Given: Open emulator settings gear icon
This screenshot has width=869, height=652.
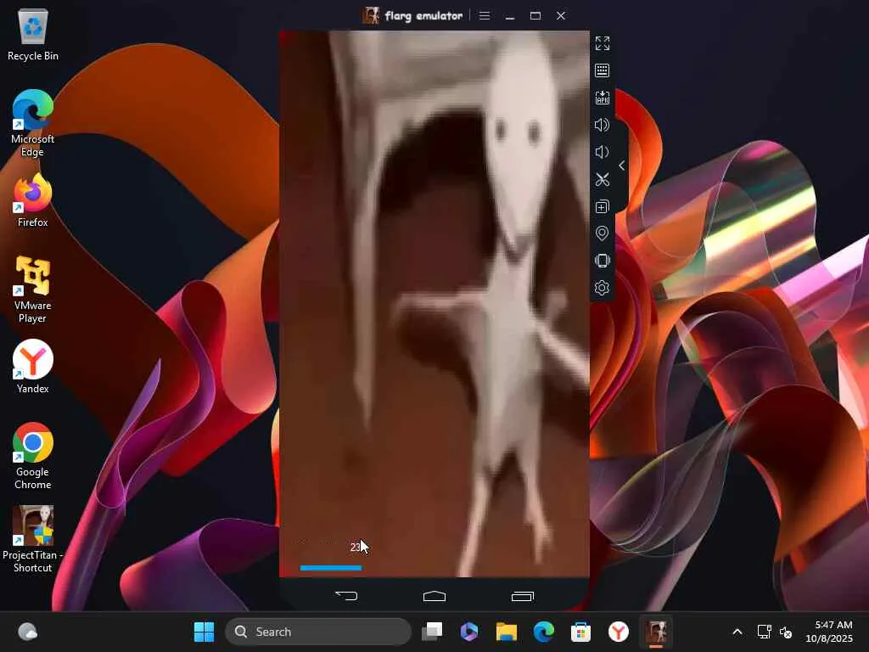Looking at the screenshot, I should click(602, 288).
